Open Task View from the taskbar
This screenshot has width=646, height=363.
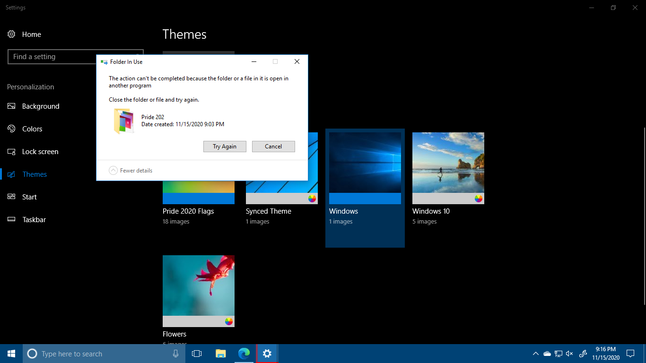tap(197, 354)
